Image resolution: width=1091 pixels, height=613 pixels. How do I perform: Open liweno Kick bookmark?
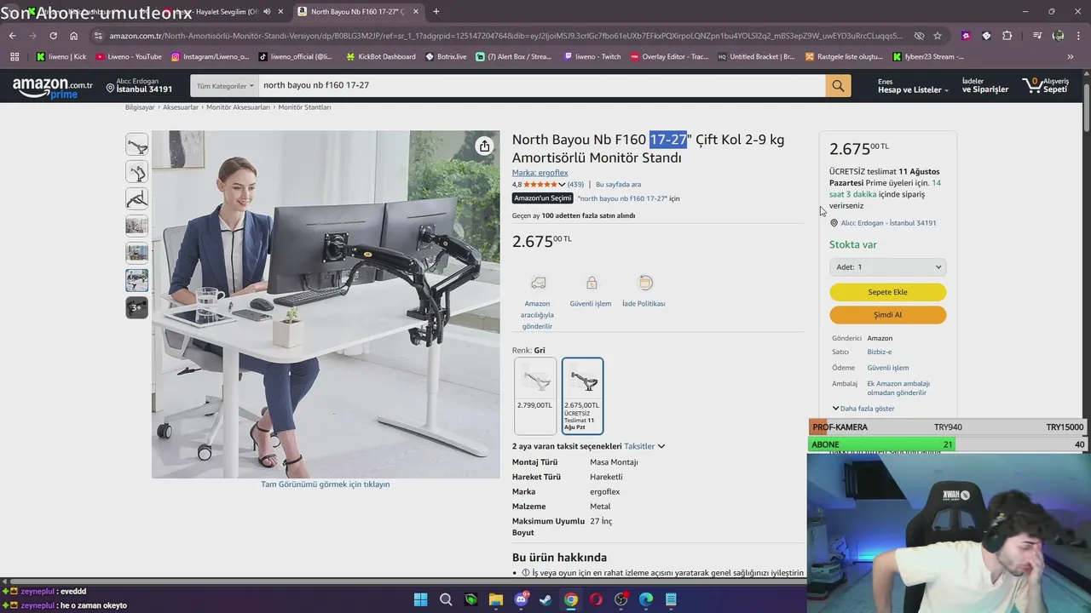61,57
